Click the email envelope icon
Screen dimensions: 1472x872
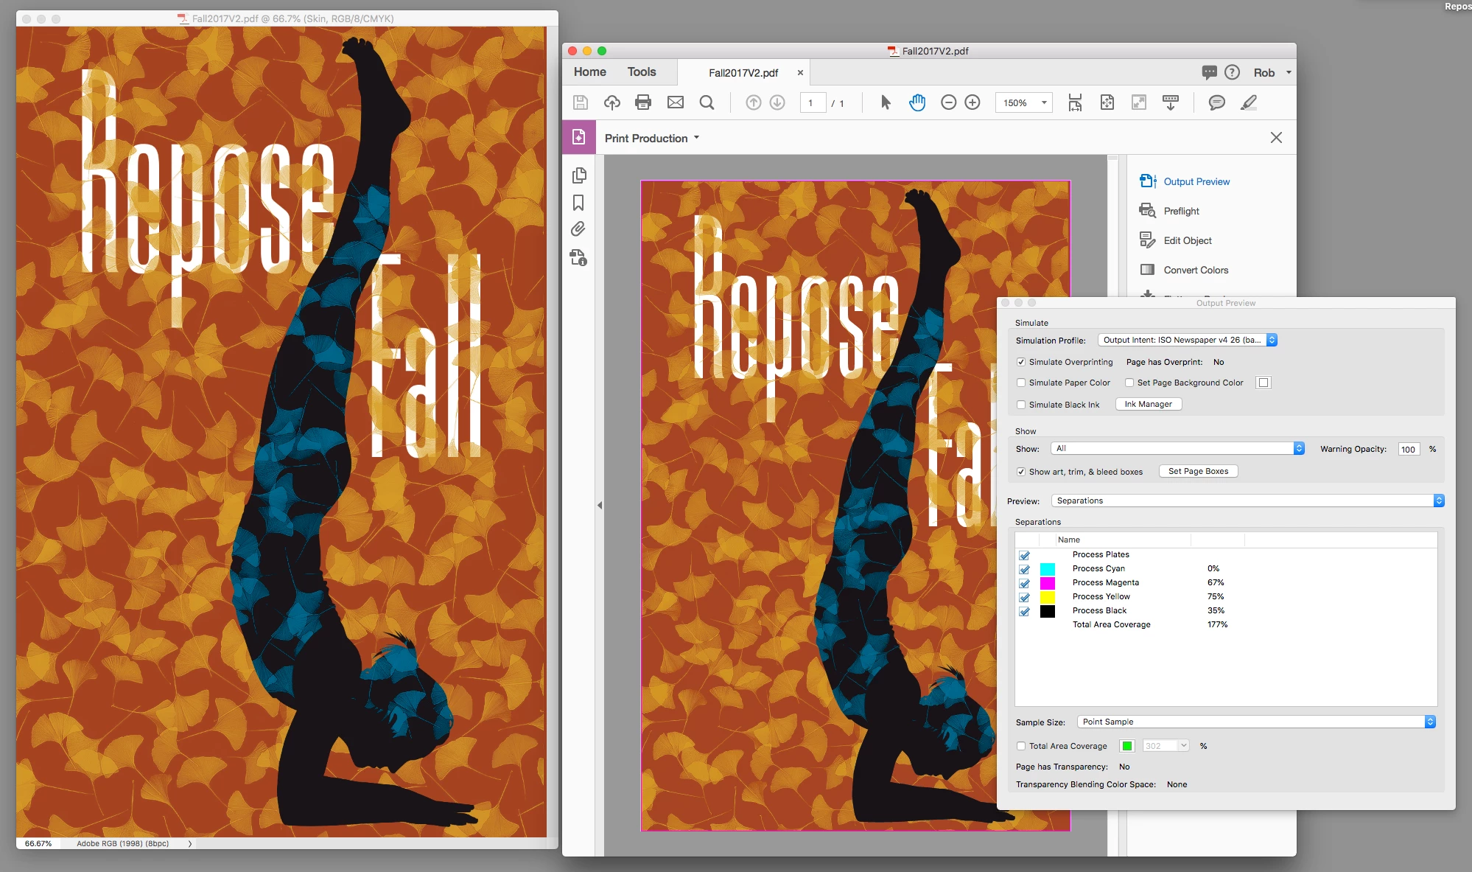pos(676,102)
